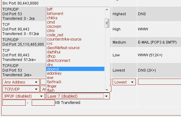The width and height of the screenshot is (181, 117).
Task: Choose bittorrent in the dropdown list
Action: tap(75, 14)
